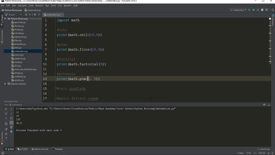275x155 pixels.
Task: Click the cursor position indicator in the status bar
Action: coord(248,153)
